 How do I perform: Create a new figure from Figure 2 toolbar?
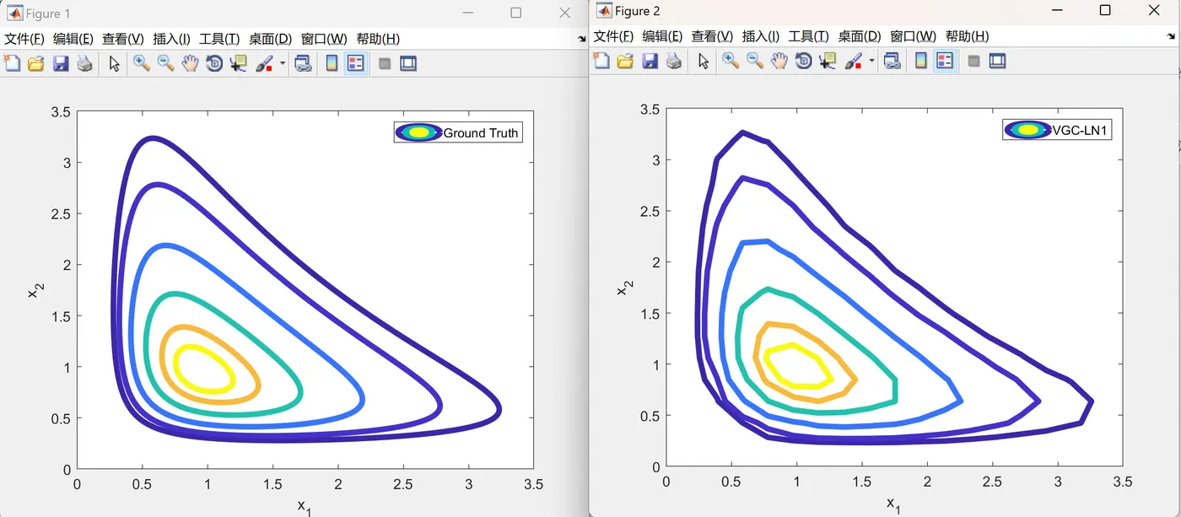601,61
